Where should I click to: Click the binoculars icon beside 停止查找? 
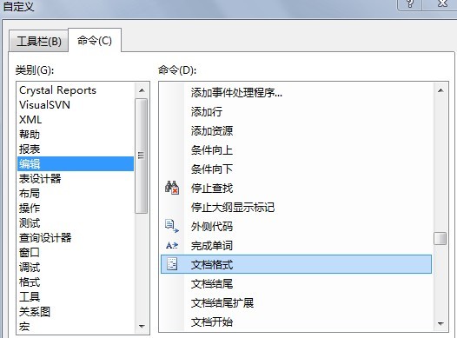point(172,188)
